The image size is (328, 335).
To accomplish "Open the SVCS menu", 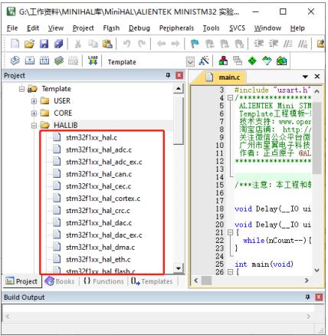I will [x=237, y=28].
